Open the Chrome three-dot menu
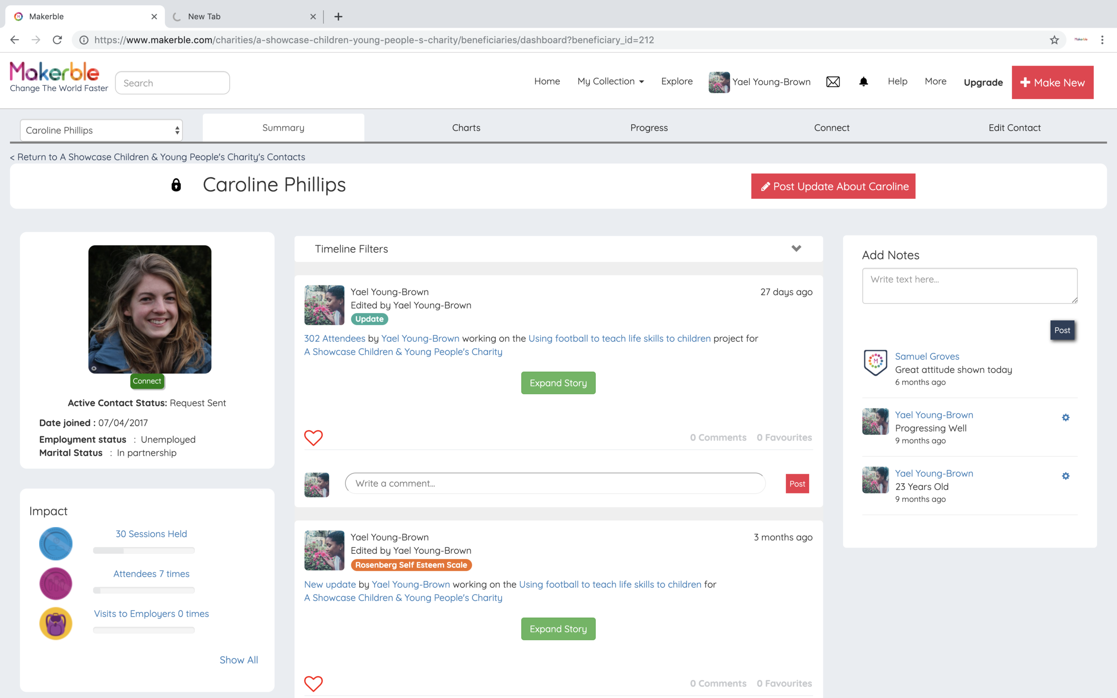This screenshot has height=698, width=1117. (1102, 40)
